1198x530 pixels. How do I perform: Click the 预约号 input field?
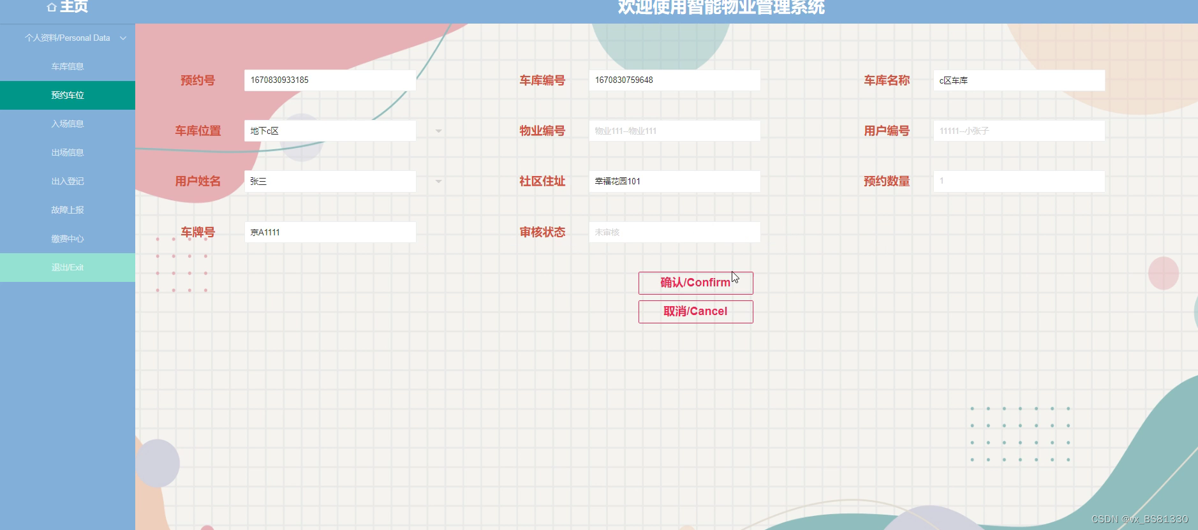point(330,80)
